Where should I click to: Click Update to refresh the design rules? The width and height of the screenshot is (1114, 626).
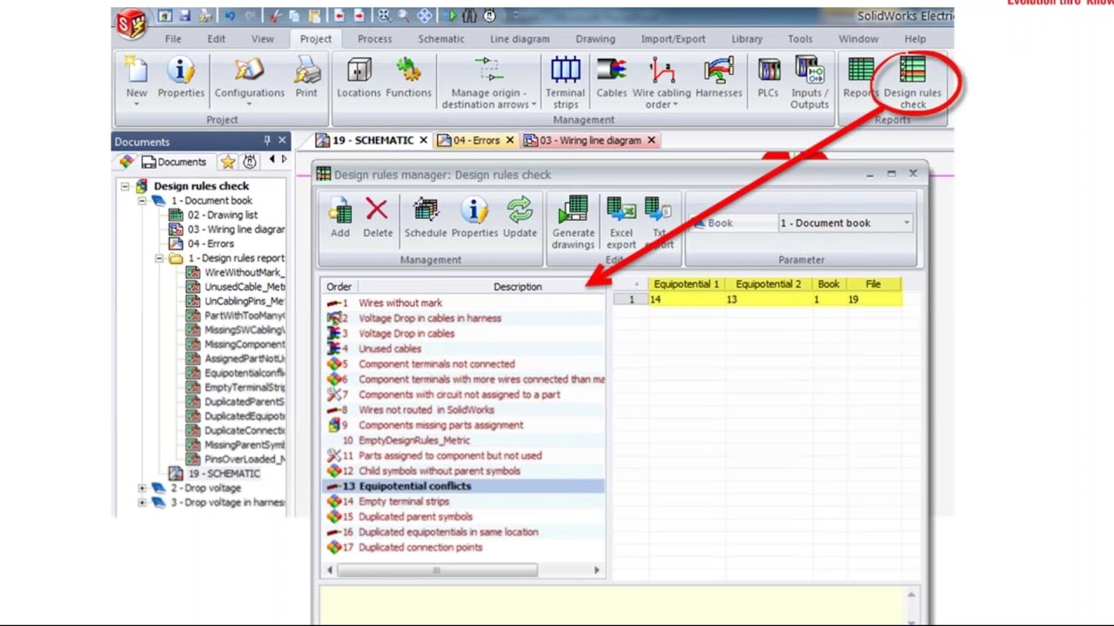(x=520, y=217)
